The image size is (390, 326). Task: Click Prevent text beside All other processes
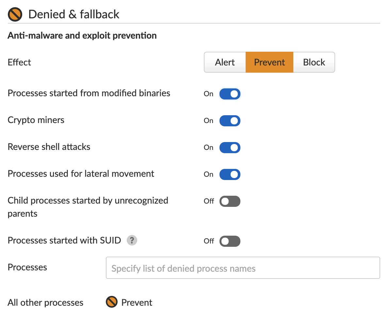(137, 302)
